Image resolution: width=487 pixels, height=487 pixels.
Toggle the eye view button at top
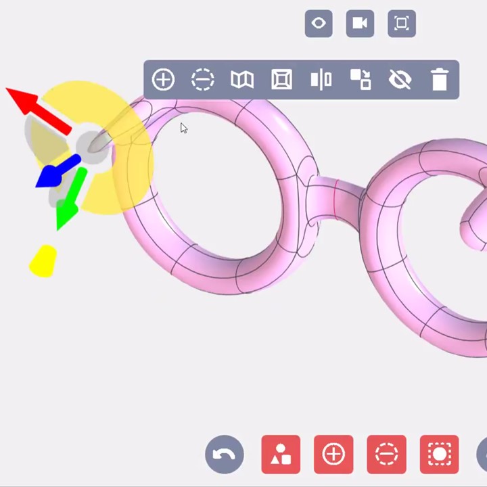319,24
